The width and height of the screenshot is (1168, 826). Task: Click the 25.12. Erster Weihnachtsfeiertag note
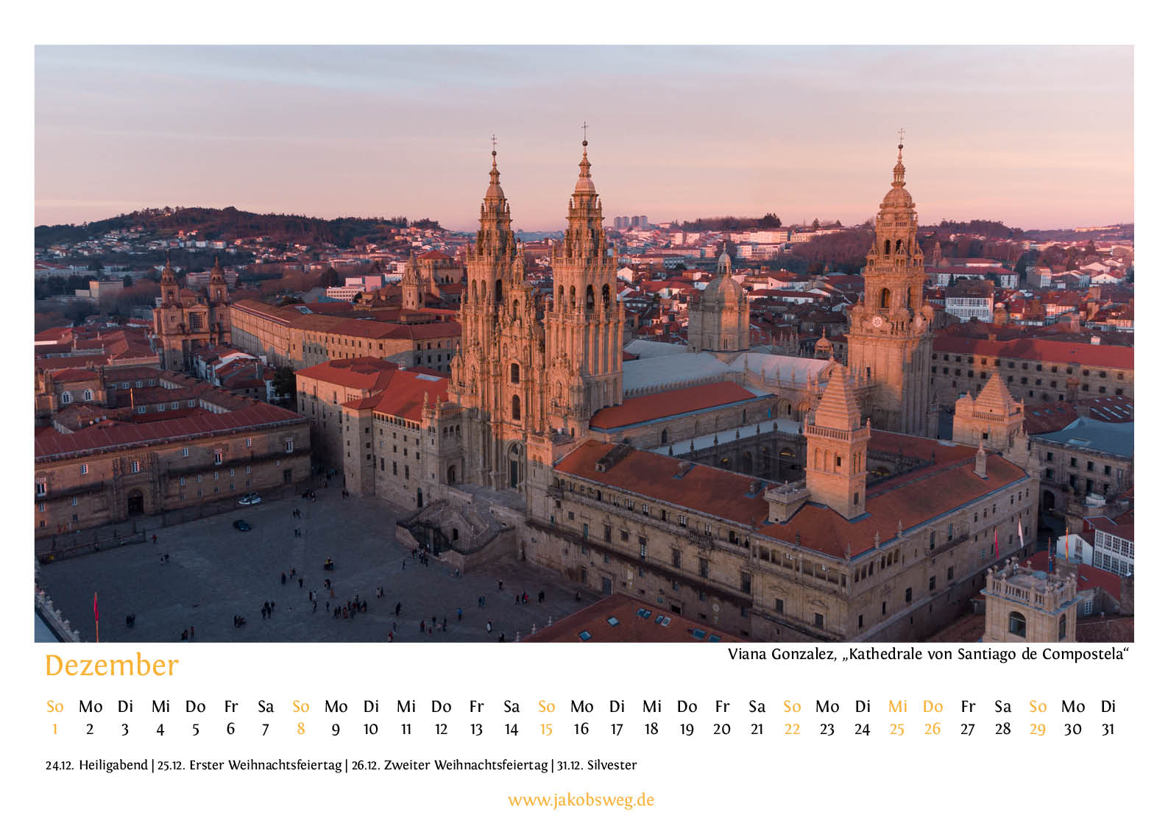click(x=249, y=765)
